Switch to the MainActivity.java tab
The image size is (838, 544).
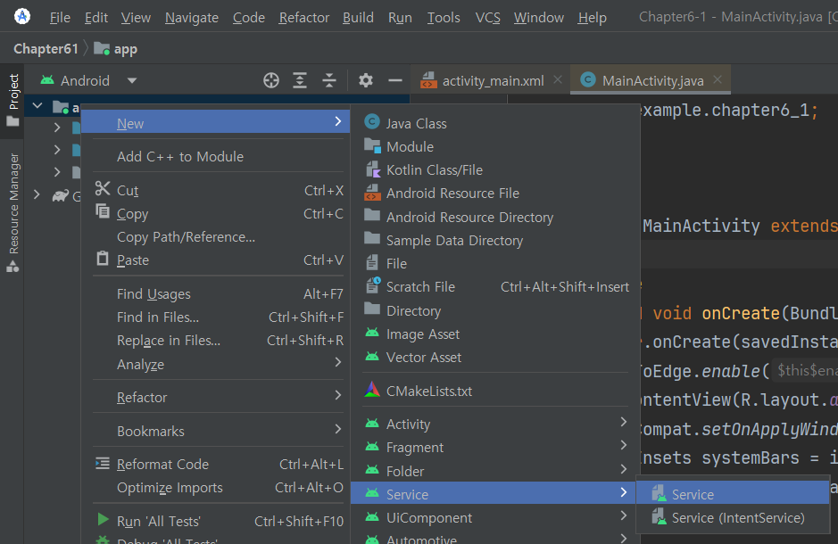point(652,80)
